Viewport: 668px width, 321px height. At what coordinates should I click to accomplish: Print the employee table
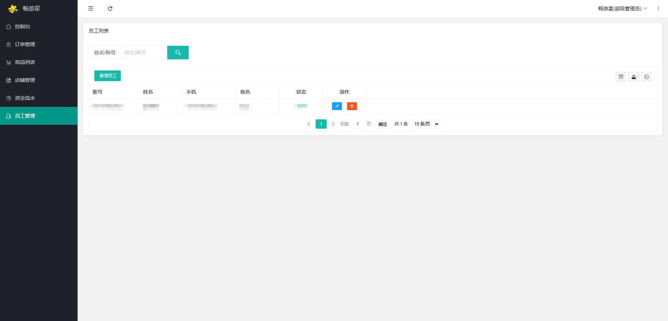coord(647,76)
